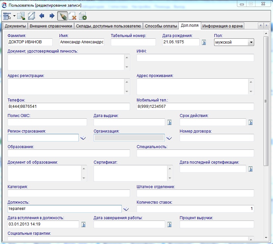Click the Адрес регистрации text area

(66, 87)
